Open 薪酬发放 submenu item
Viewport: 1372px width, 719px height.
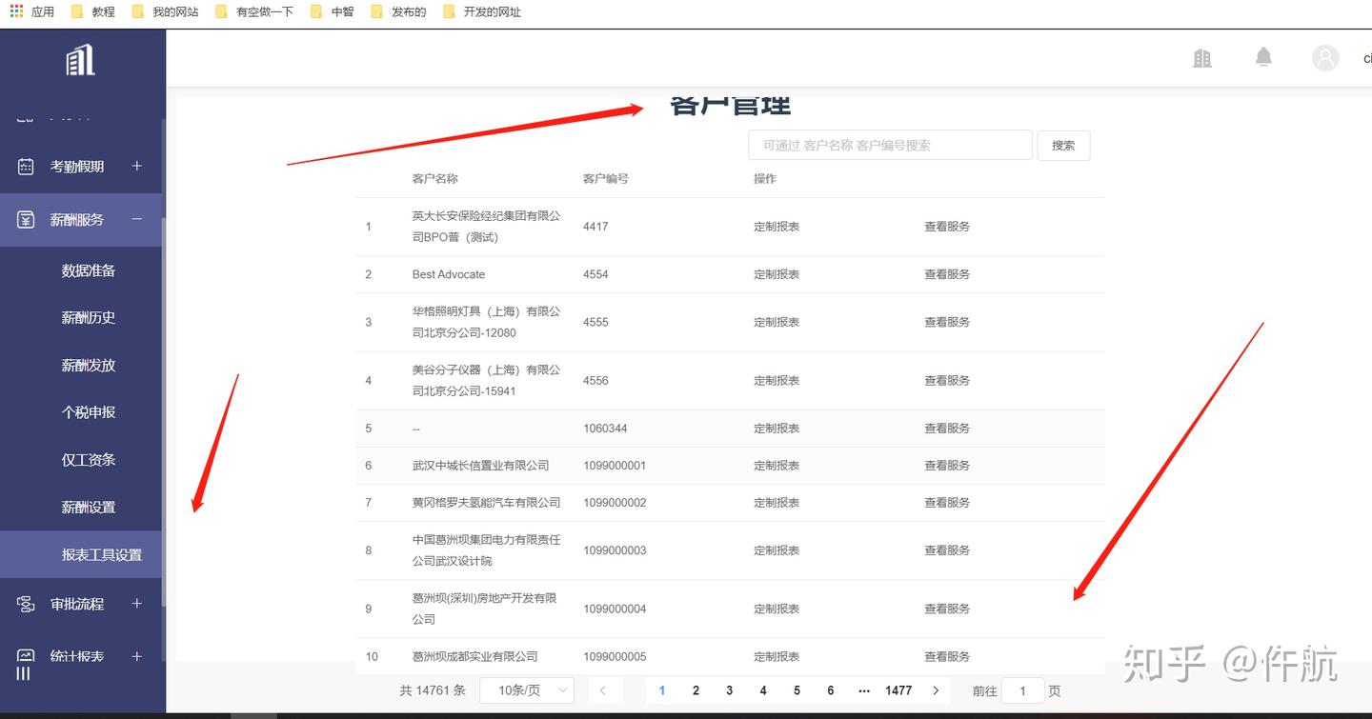pos(89,366)
